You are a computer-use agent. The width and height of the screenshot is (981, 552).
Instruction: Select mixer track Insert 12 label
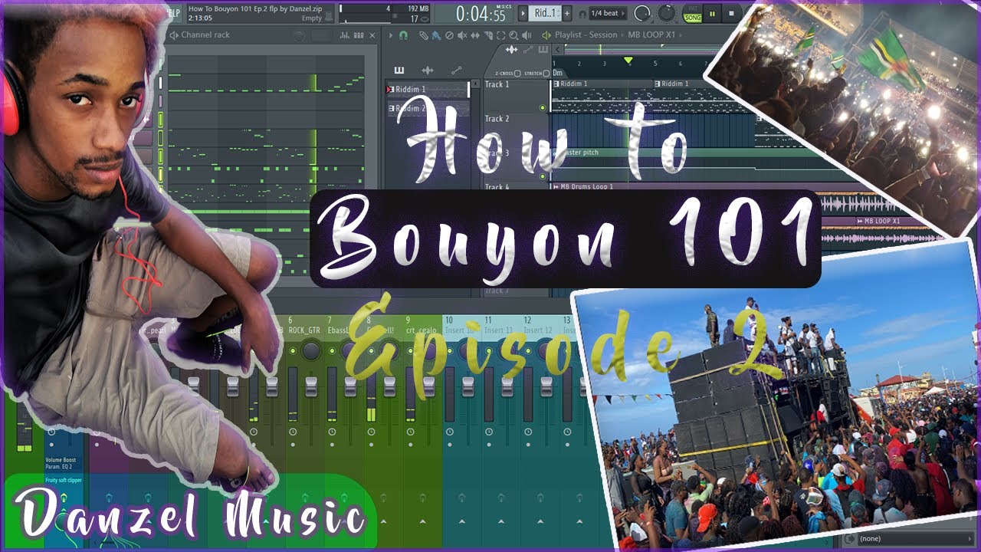[x=538, y=330]
